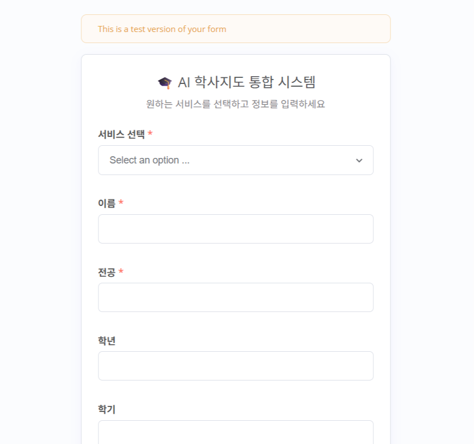Click the graduation cap icon in the title
The width and height of the screenshot is (474, 444).
tap(165, 83)
